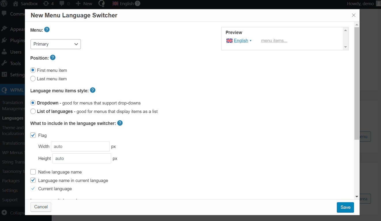Open the Languages item in the WPML sidebar

point(13,118)
